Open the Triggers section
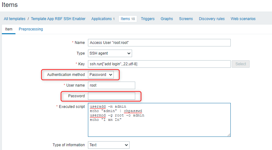The height and width of the screenshot is (150, 272). (148, 19)
